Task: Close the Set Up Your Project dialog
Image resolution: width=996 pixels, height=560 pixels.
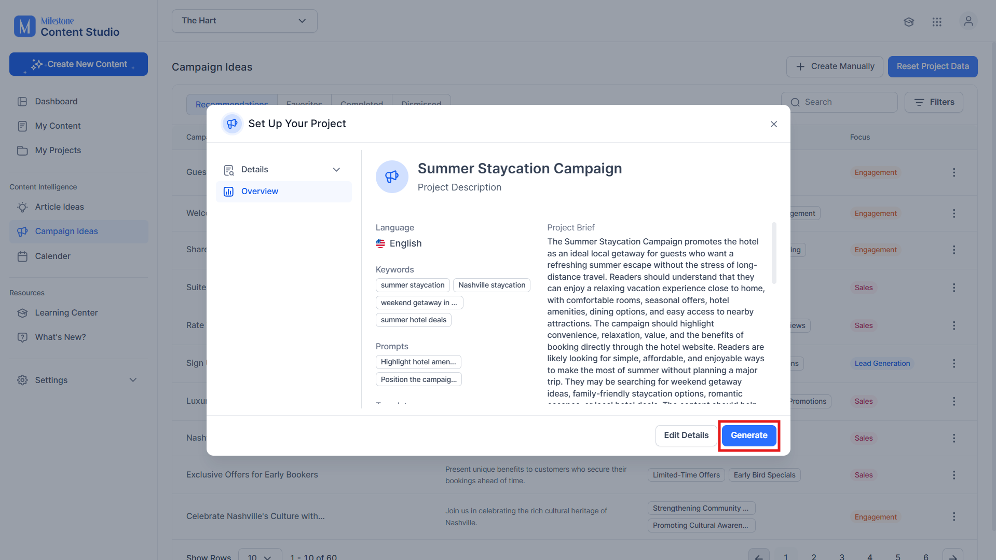Action: [774, 124]
